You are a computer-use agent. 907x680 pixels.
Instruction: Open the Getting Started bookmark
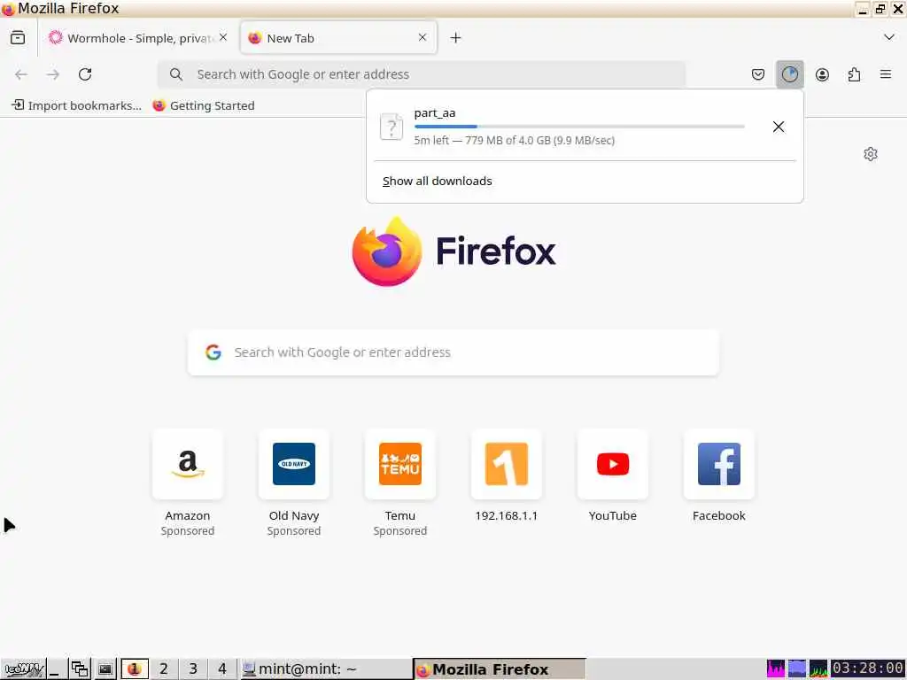tap(204, 105)
